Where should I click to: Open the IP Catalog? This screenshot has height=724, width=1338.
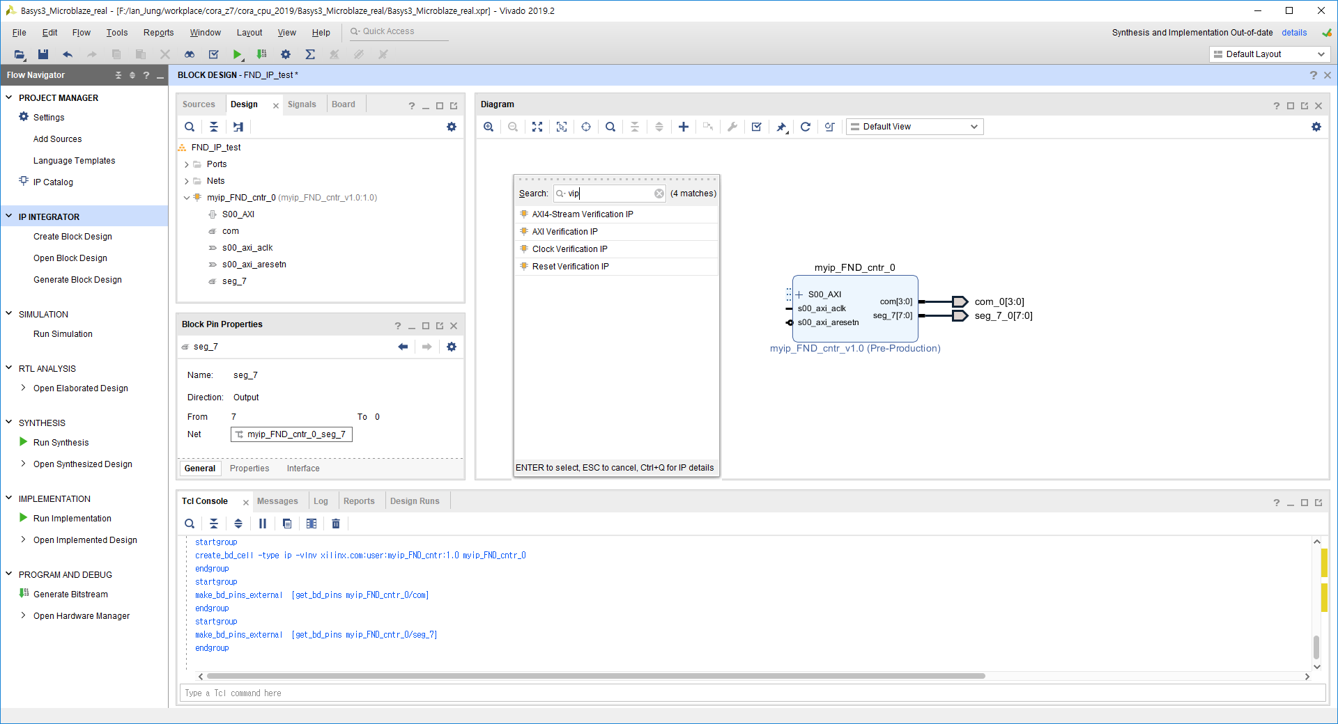tap(53, 182)
